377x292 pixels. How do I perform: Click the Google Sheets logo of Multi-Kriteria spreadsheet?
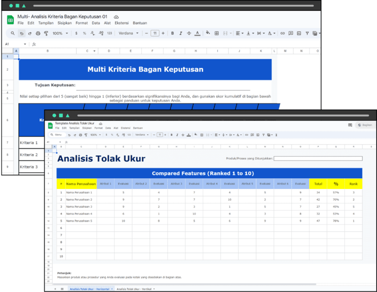10,19
